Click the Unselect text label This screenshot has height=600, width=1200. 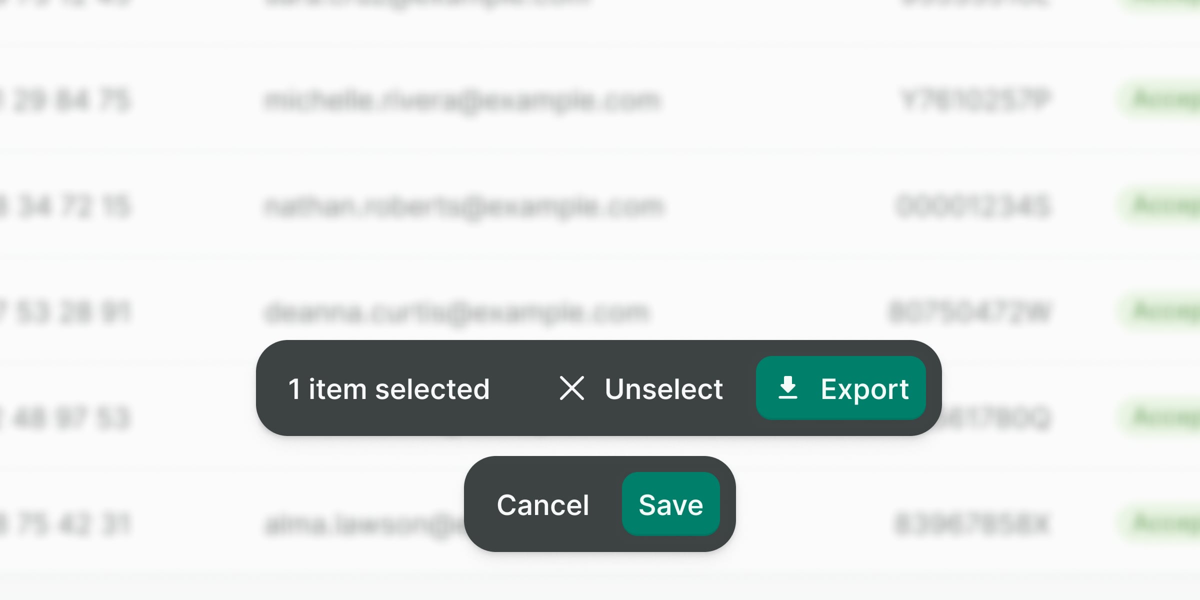(x=663, y=388)
